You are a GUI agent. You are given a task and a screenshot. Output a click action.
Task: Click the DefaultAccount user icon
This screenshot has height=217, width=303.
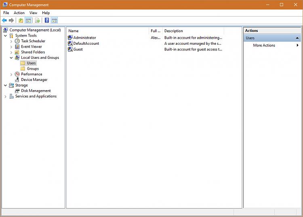(70, 43)
